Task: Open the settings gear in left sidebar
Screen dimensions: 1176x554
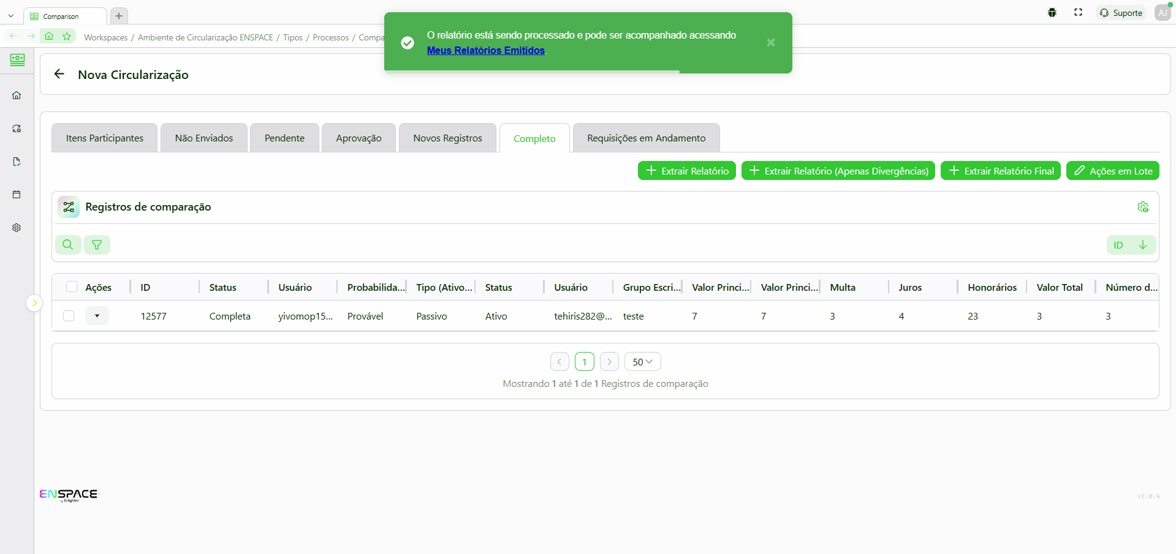Action: (x=17, y=228)
